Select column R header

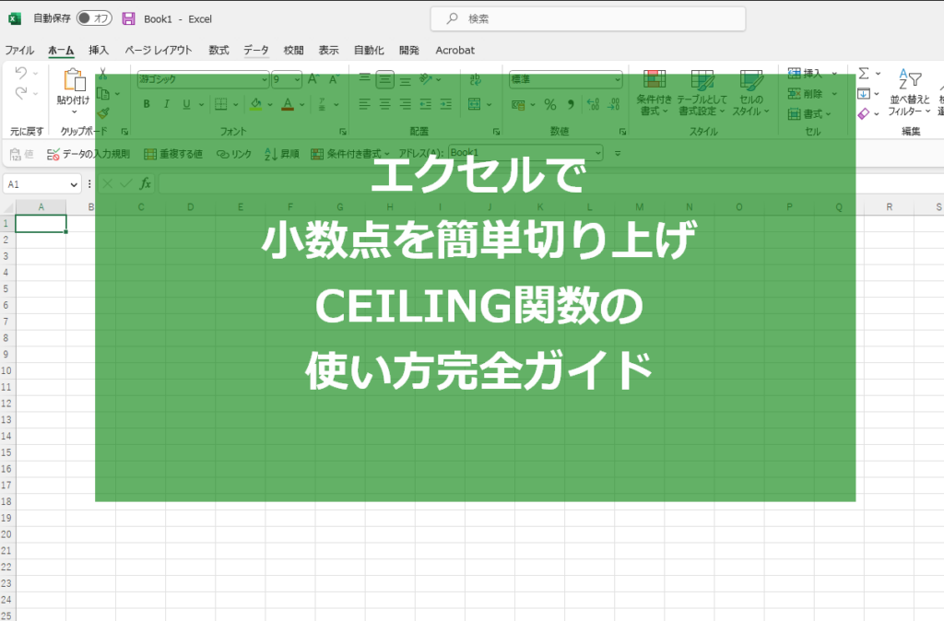coord(890,207)
